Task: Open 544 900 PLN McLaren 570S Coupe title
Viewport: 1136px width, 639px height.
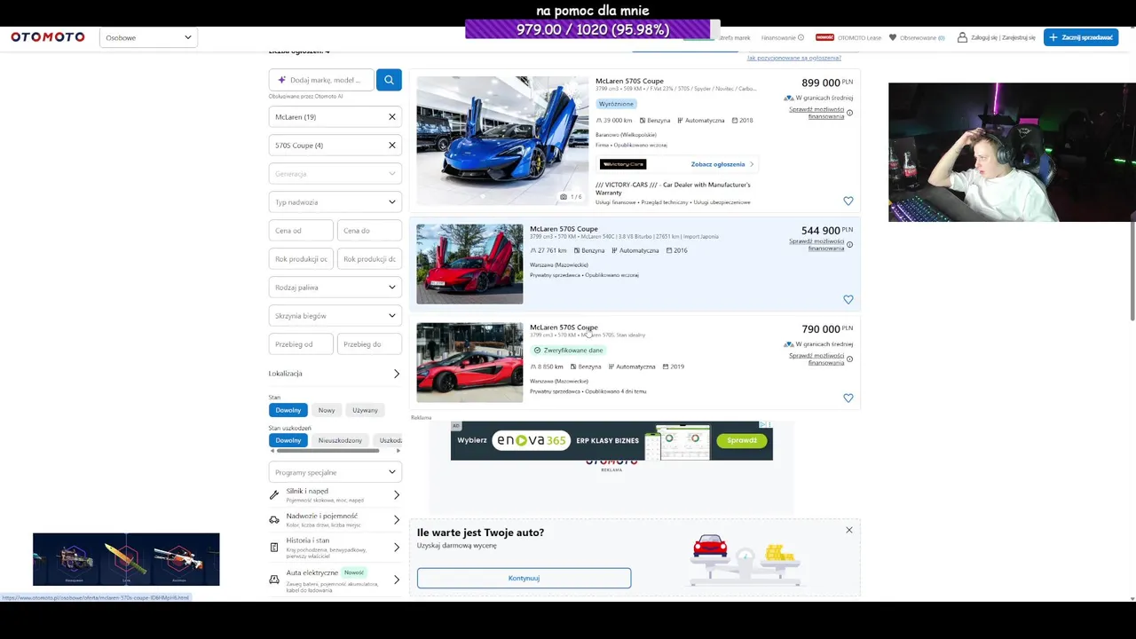Action: (x=564, y=229)
